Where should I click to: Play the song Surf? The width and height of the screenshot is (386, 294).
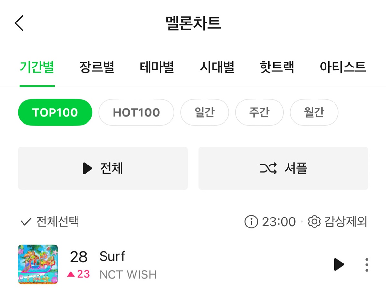point(338,264)
